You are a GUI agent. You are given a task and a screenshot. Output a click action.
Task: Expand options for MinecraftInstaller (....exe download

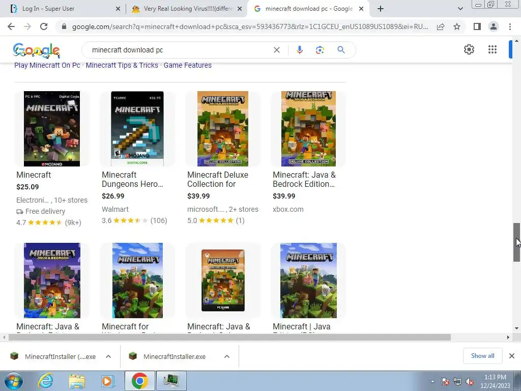point(108,356)
